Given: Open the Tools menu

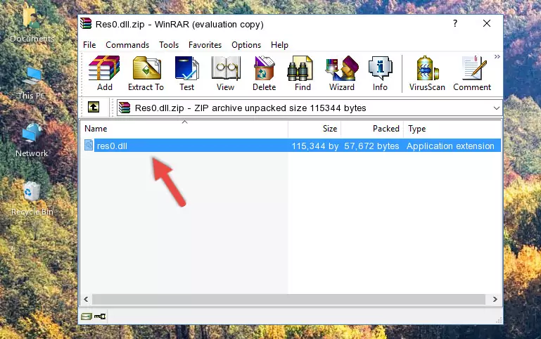Looking at the screenshot, I should 169,45.
